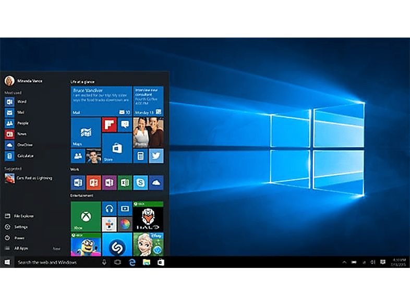This screenshot has width=410, height=306.
Task: Open Skype tile in Work group
Action: click(x=140, y=182)
